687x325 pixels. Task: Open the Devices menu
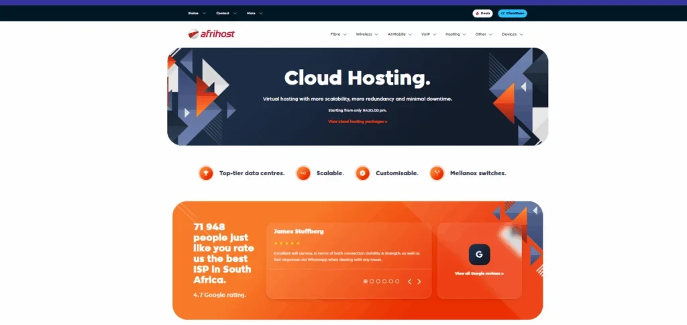point(513,34)
